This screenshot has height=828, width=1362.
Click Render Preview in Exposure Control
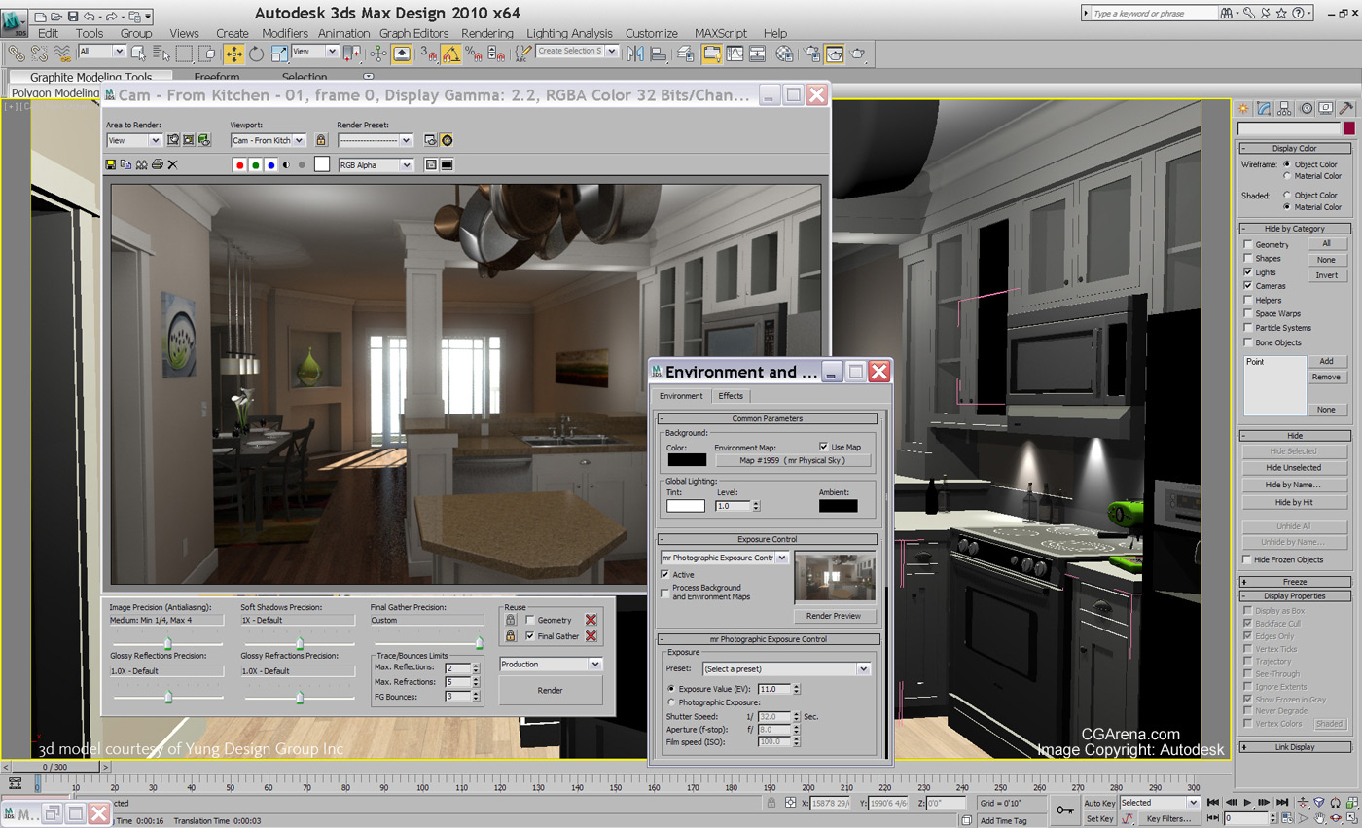pos(833,614)
